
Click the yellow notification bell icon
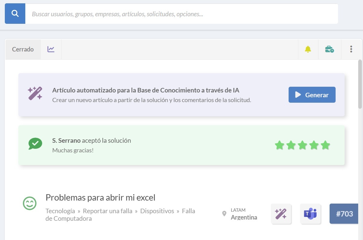click(308, 49)
